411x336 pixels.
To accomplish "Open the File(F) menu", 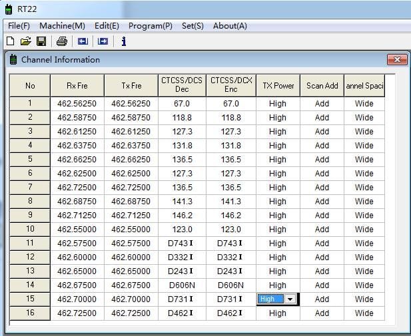I will tap(19, 26).
